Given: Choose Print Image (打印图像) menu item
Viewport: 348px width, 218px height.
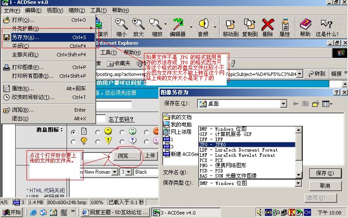Looking at the screenshot, I should point(49,67).
